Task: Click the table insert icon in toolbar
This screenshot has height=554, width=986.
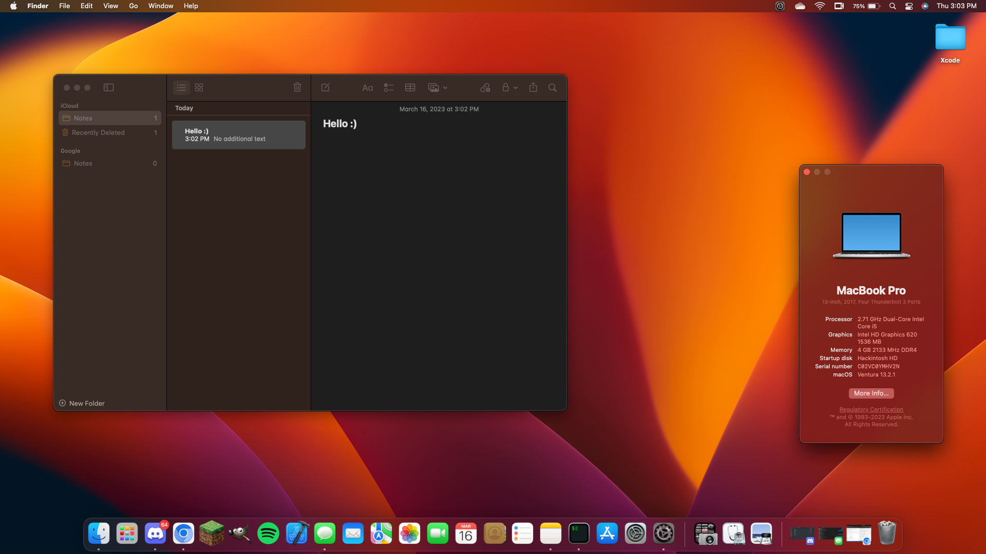Action: click(x=410, y=87)
